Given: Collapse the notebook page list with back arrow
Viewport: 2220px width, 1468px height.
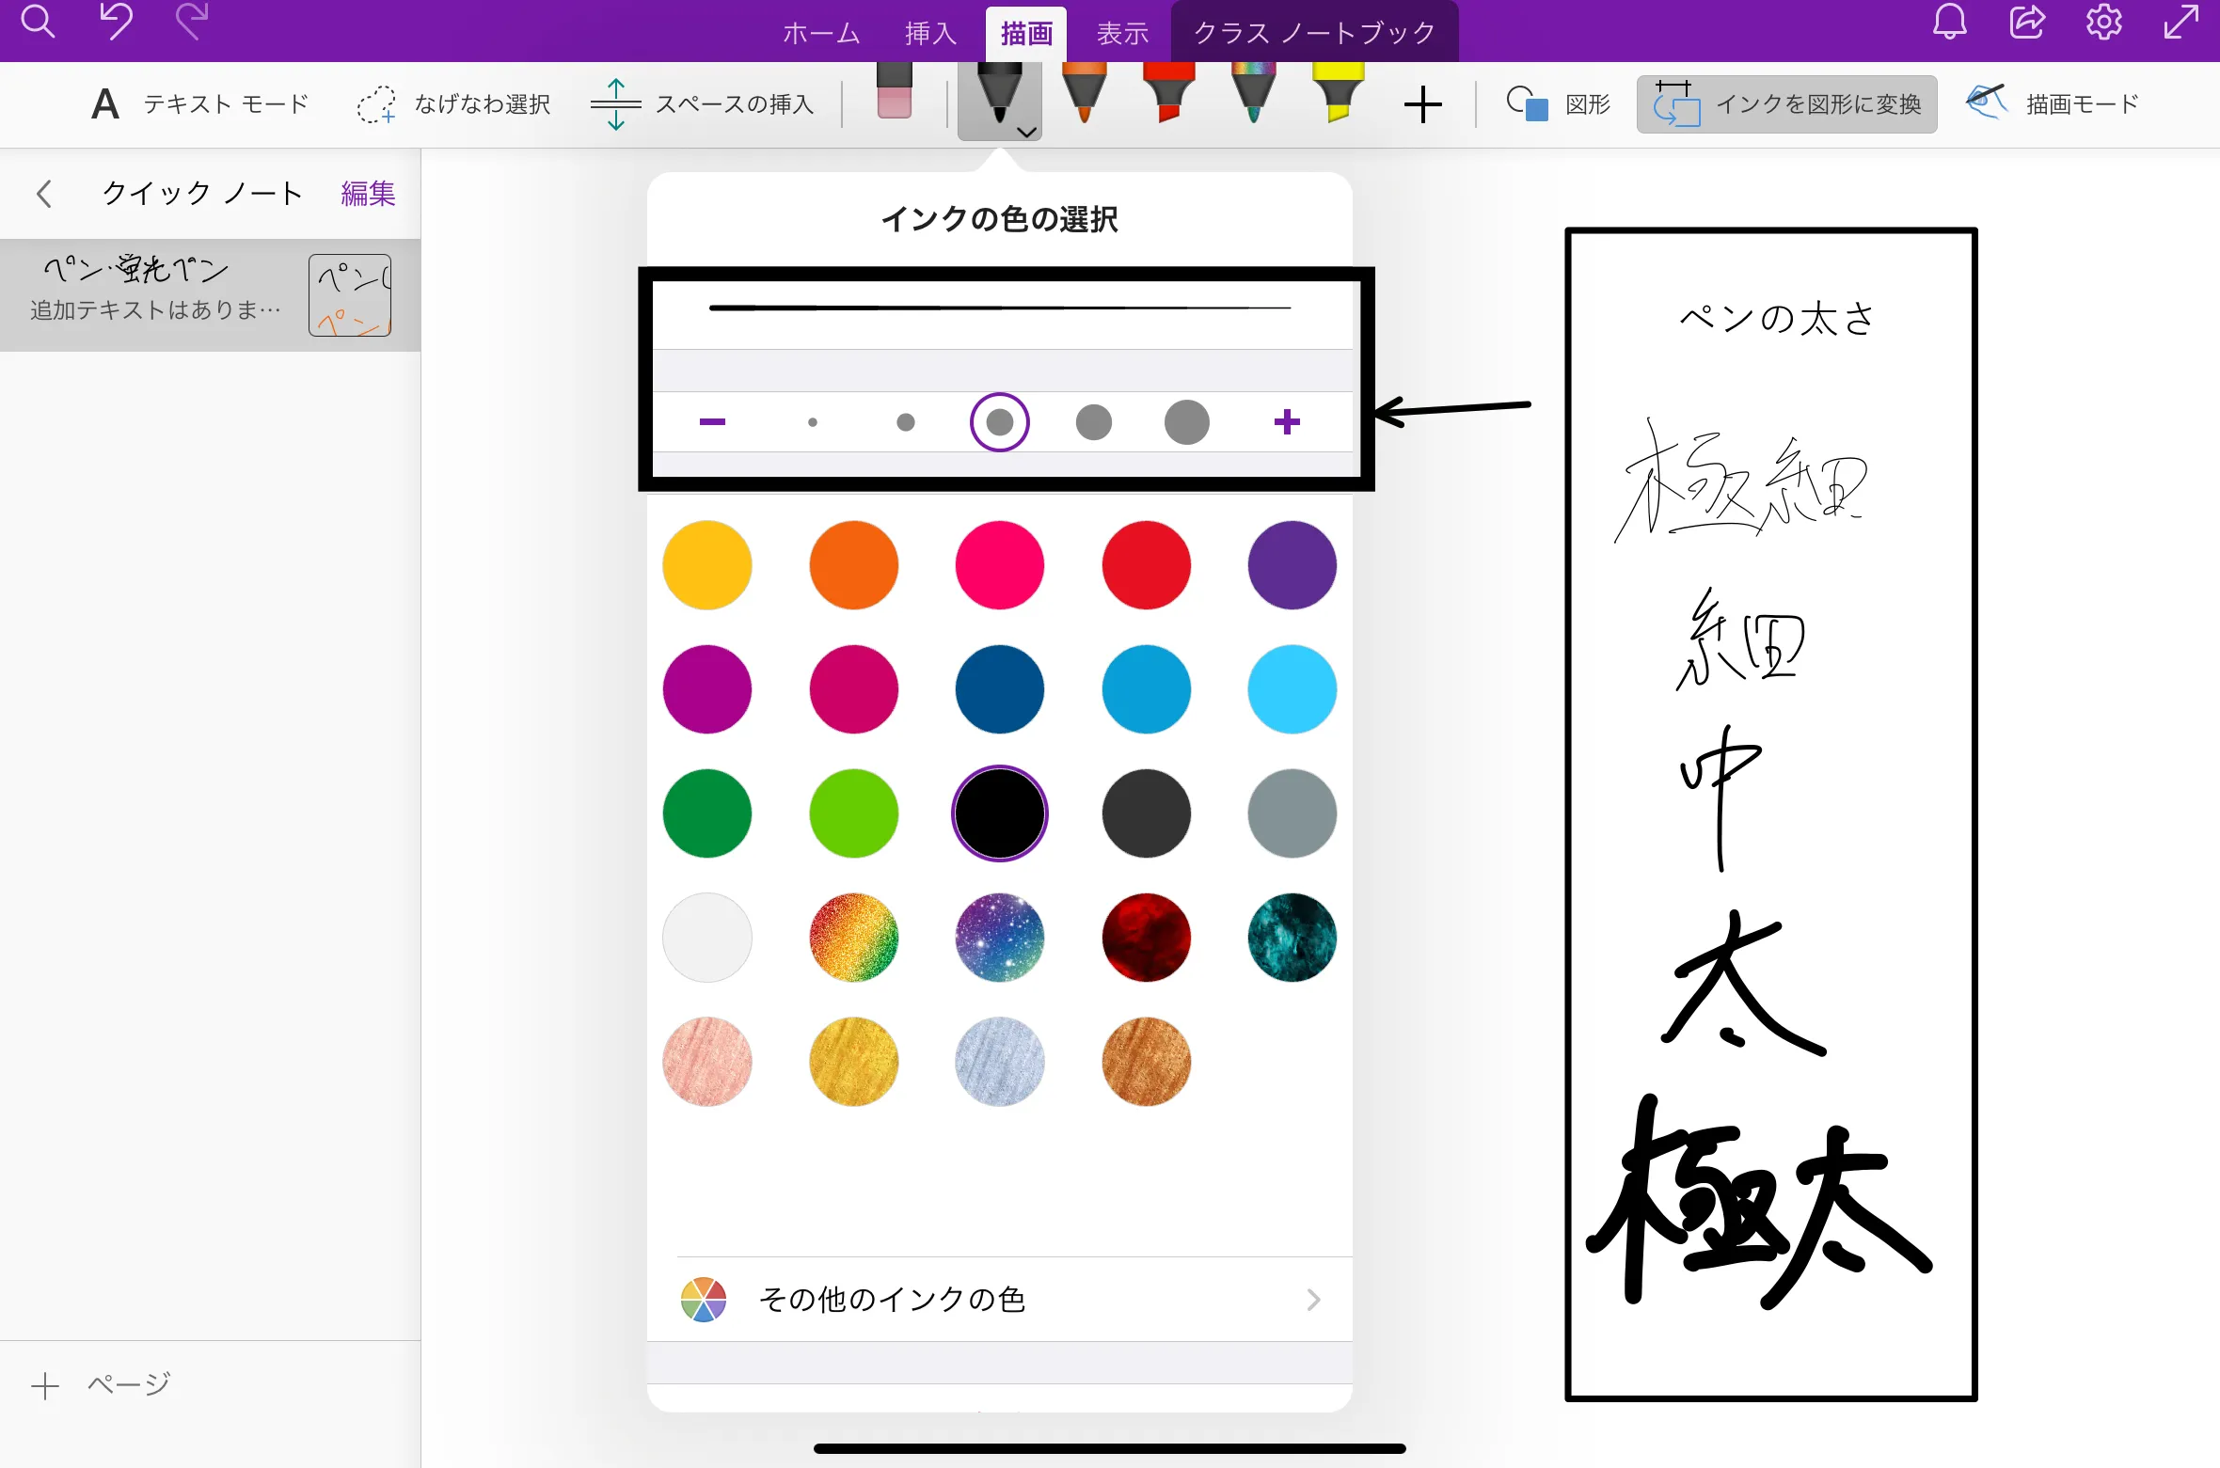Looking at the screenshot, I should pos(44,193).
